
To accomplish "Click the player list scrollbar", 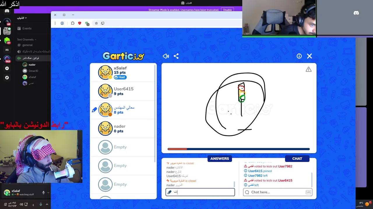I will [155, 113].
